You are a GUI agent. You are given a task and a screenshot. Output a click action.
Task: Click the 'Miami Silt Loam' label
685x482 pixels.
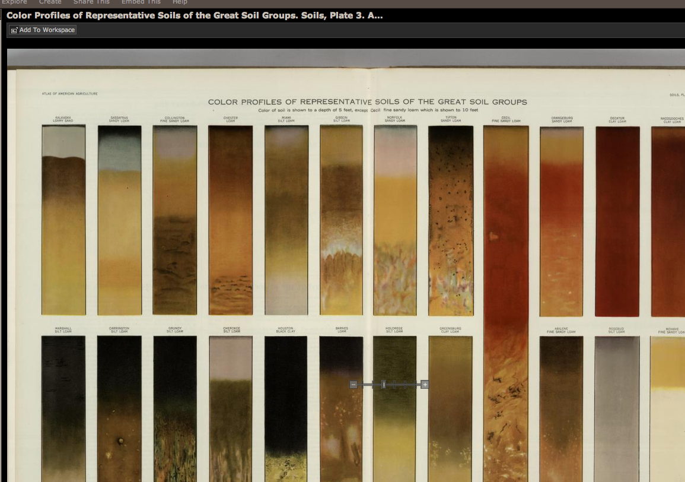click(x=286, y=119)
